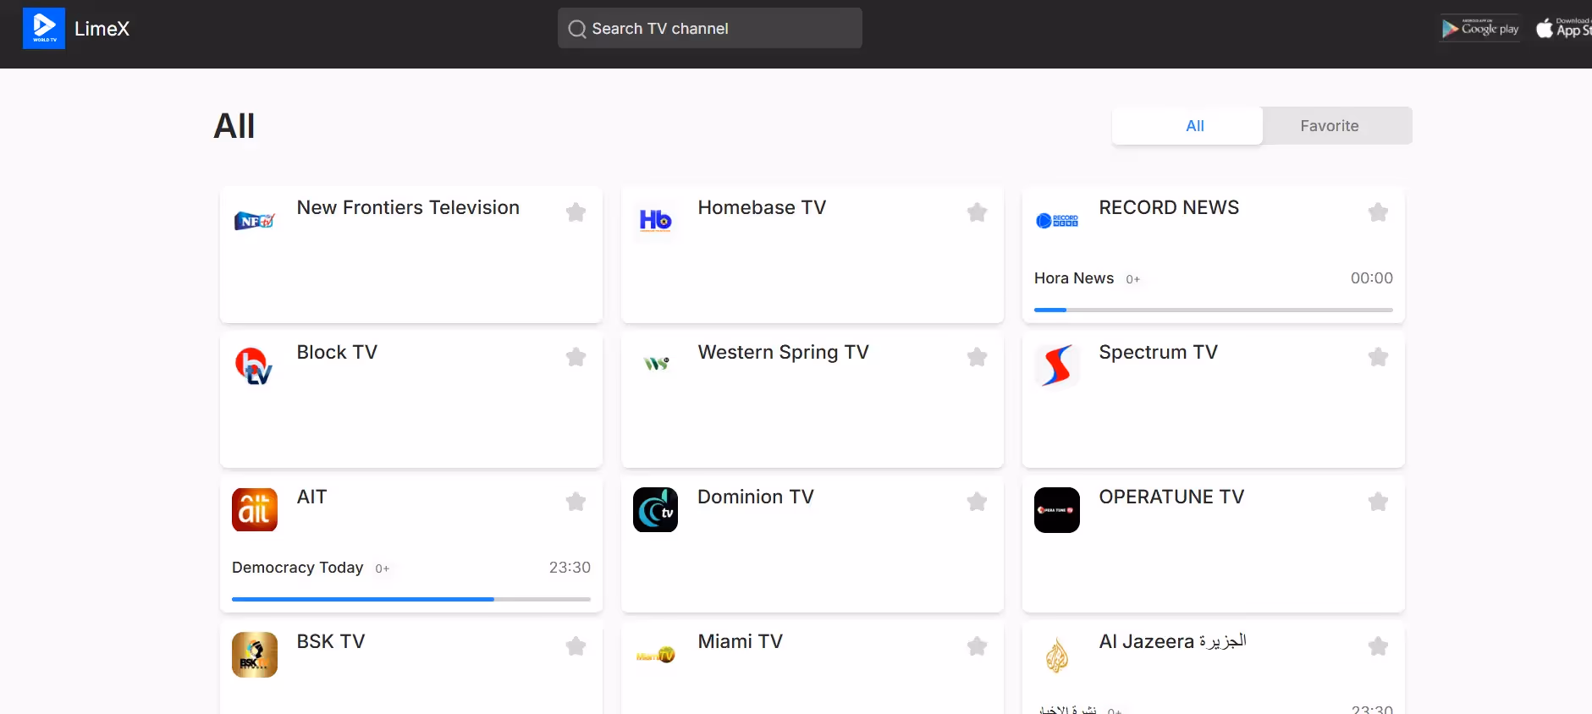This screenshot has height=714, width=1592.
Task: Open the Block TV channel title
Action: [x=337, y=352]
